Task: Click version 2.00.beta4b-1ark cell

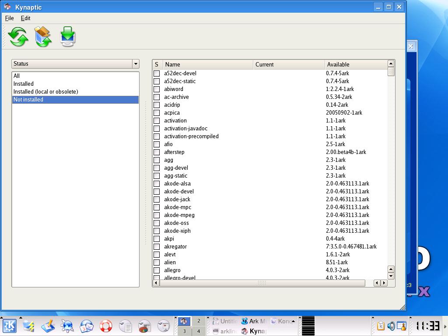Action: (x=346, y=152)
